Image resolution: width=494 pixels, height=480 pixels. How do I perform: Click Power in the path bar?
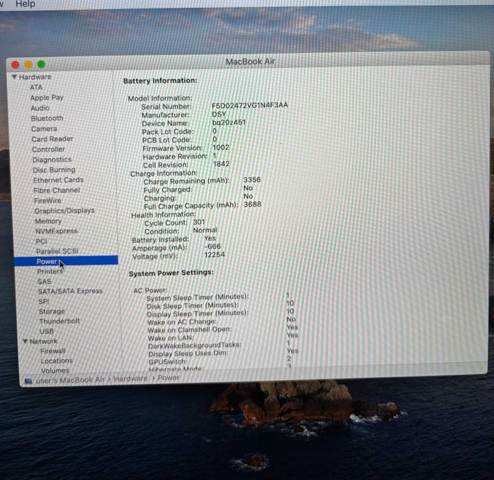[x=169, y=378]
